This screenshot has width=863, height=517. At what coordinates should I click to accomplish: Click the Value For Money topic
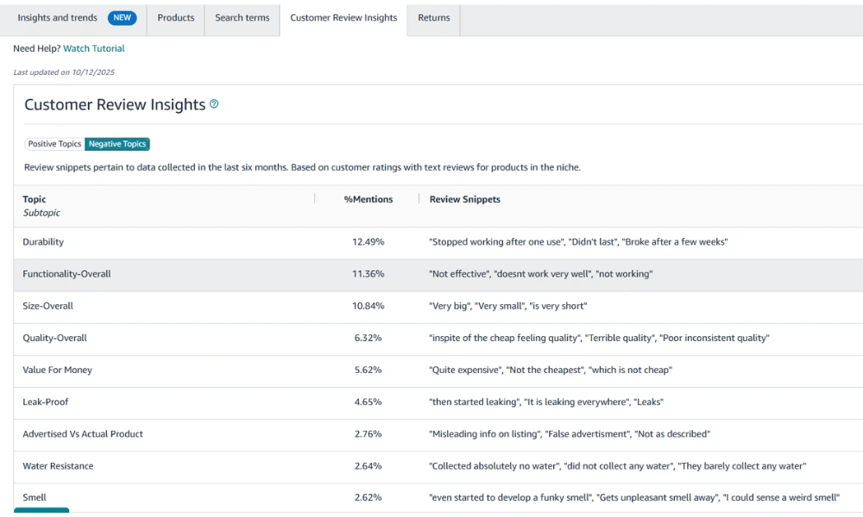point(57,370)
